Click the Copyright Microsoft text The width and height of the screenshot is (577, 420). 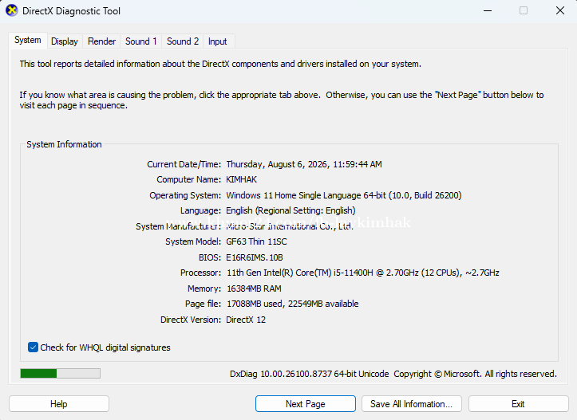coord(475,374)
